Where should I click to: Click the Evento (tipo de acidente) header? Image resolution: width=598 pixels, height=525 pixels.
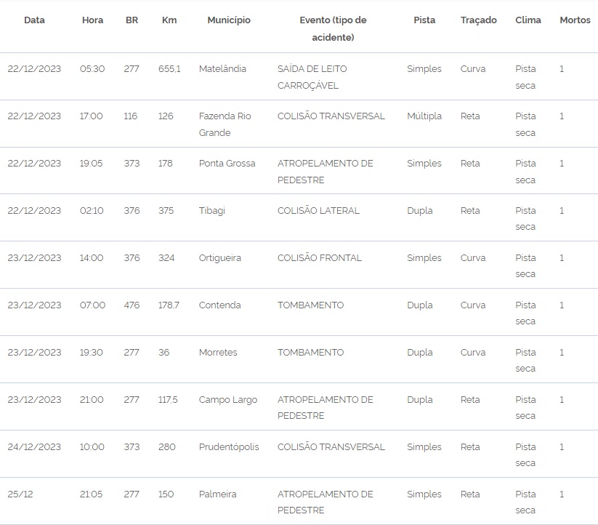333,28
